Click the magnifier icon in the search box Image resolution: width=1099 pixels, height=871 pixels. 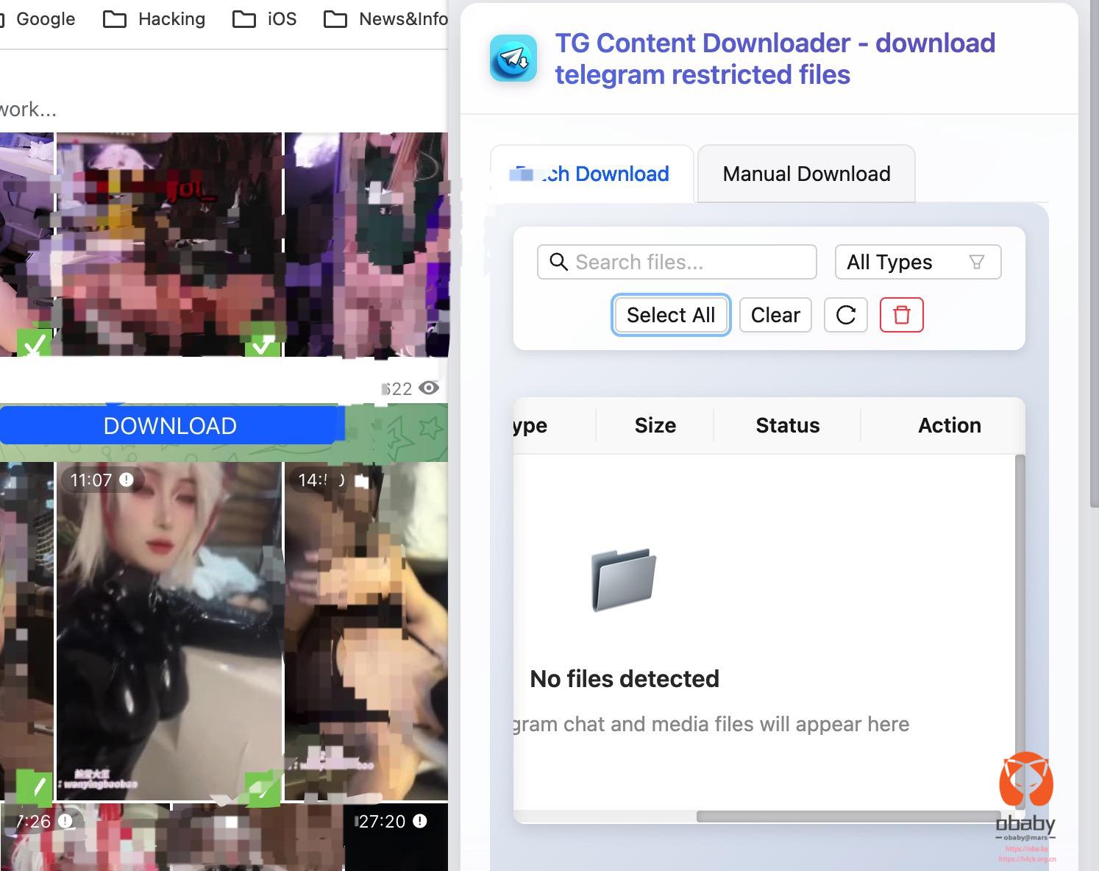[x=558, y=262]
